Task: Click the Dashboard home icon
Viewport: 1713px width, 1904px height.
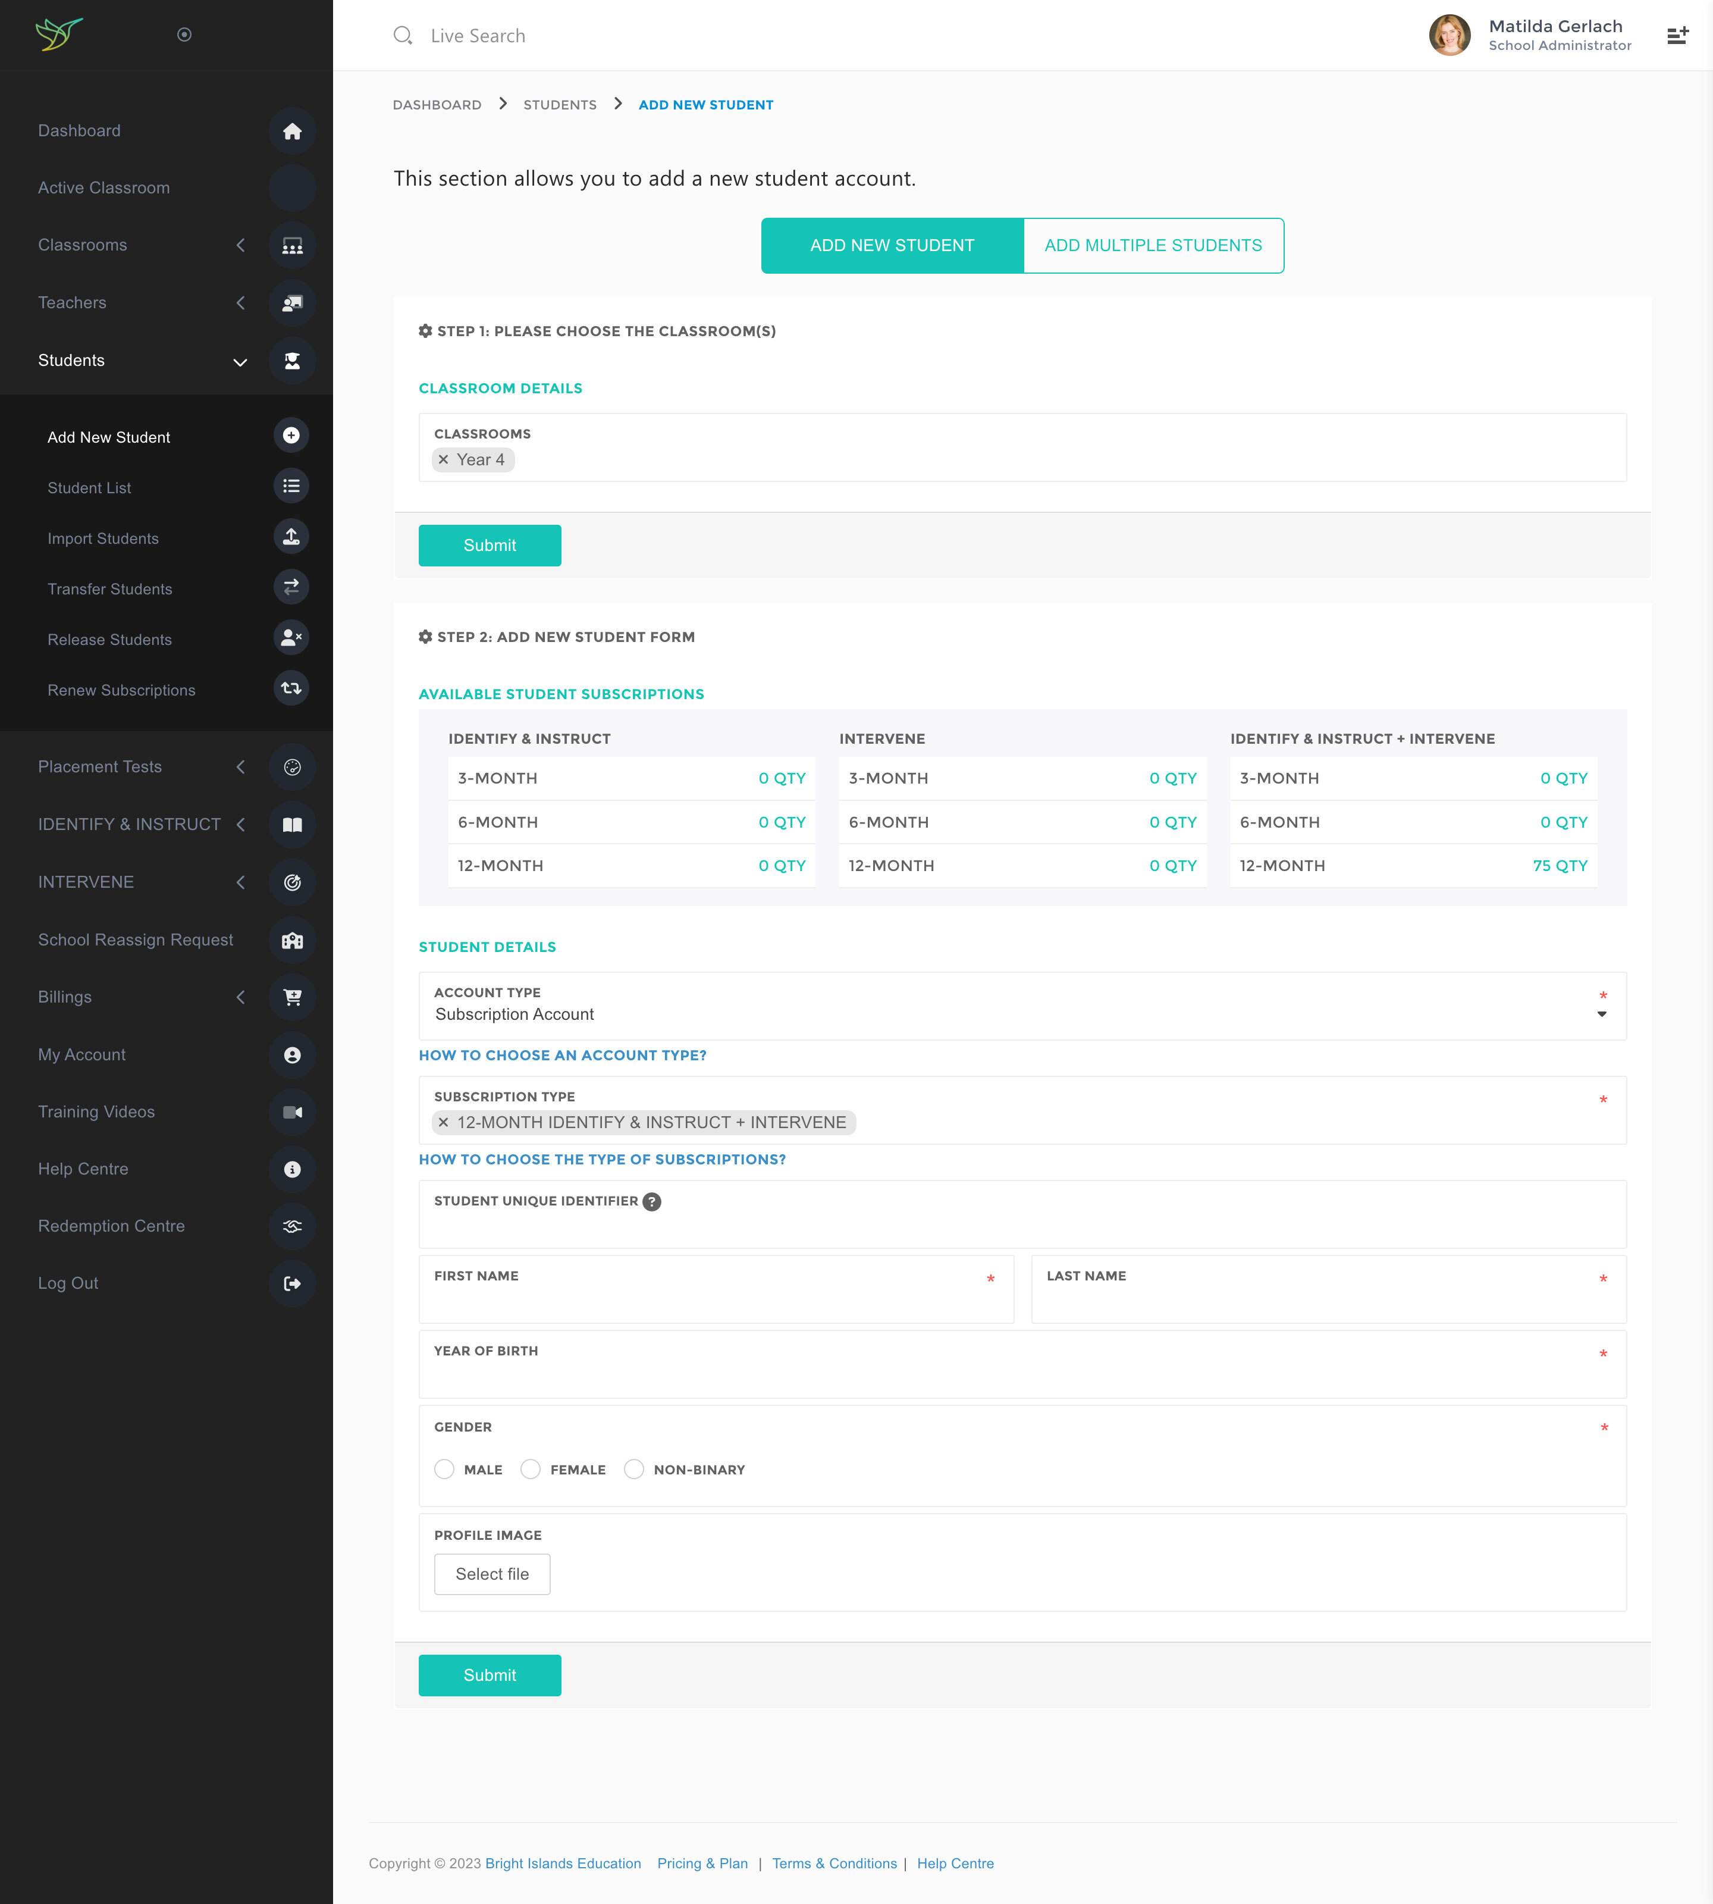Action: coord(292,131)
